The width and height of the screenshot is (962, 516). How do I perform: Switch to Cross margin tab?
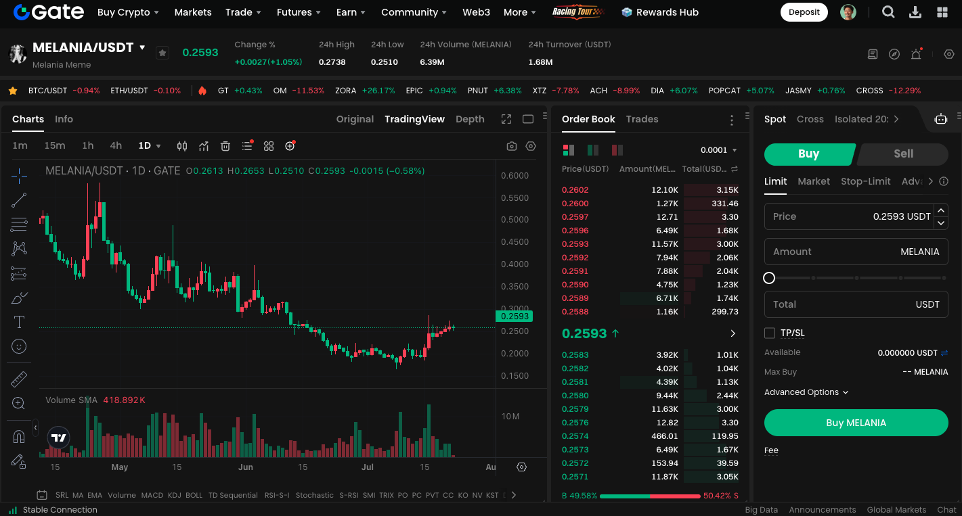(810, 119)
